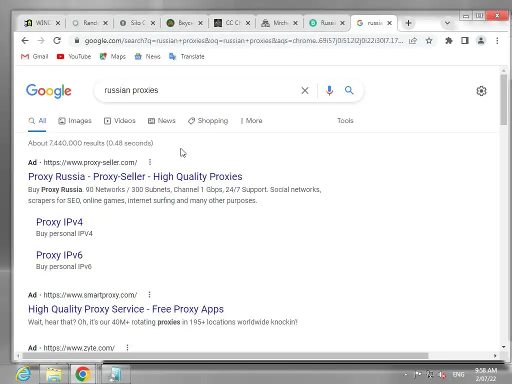Open the taskbar clock showing 9:58 AM

486,374
